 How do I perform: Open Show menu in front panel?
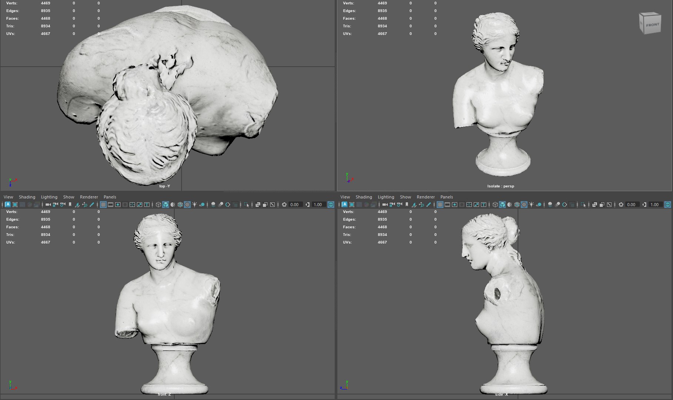click(68, 197)
